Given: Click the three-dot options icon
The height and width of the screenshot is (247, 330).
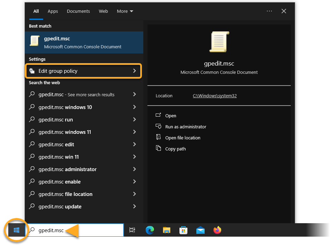Looking at the screenshot, I should (269, 11).
